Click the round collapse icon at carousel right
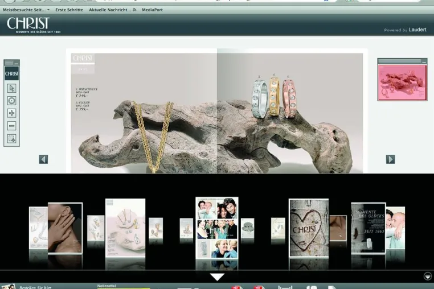The width and height of the screenshot is (434, 289). pyautogui.click(x=428, y=276)
